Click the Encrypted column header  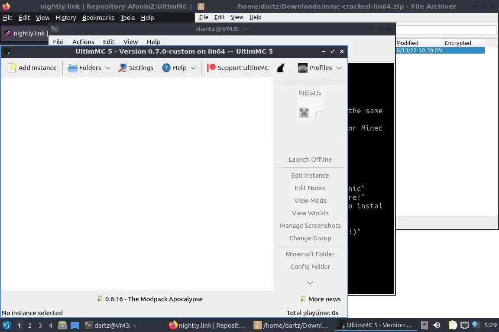click(464, 43)
